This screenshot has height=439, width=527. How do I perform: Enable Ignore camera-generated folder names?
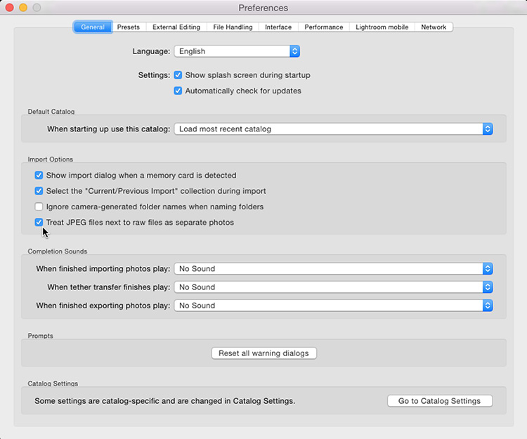coord(39,207)
